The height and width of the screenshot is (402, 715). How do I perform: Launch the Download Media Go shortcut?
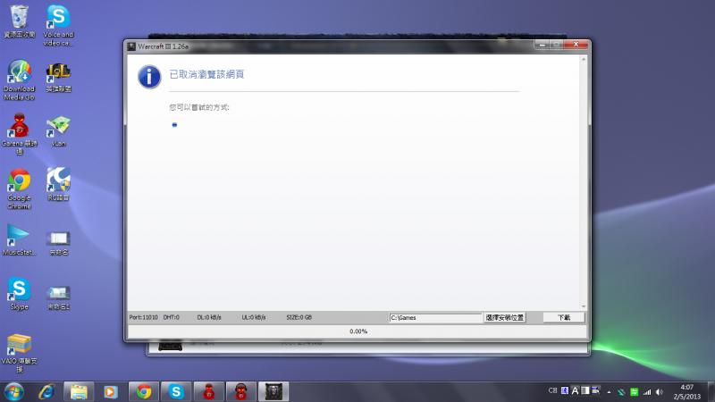(x=19, y=80)
